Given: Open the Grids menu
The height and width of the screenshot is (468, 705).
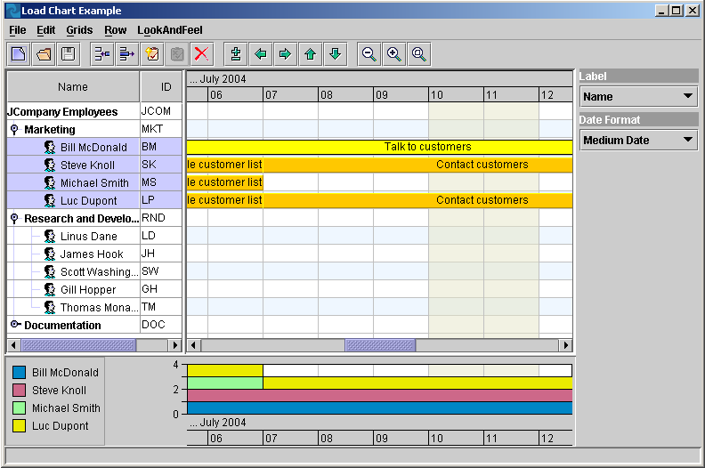Looking at the screenshot, I should pyautogui.click(x=79, y=30).
